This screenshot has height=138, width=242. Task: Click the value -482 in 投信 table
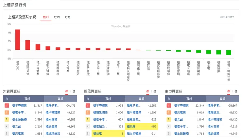(153, 127)
